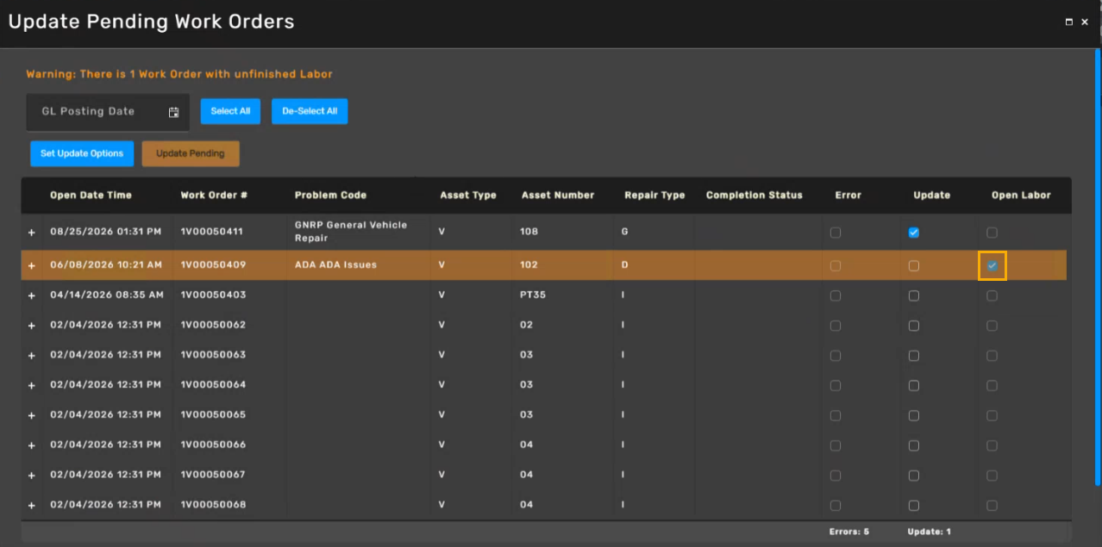Screen dimensions: 1102x547
Task: Click the 04/14/2026 08:35 AM date cell
Action: point(107,295)
